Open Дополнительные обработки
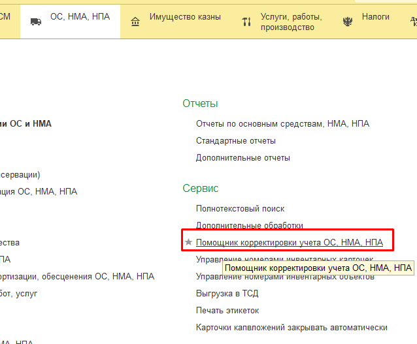The image size is (417, 344). click(250, 226)
